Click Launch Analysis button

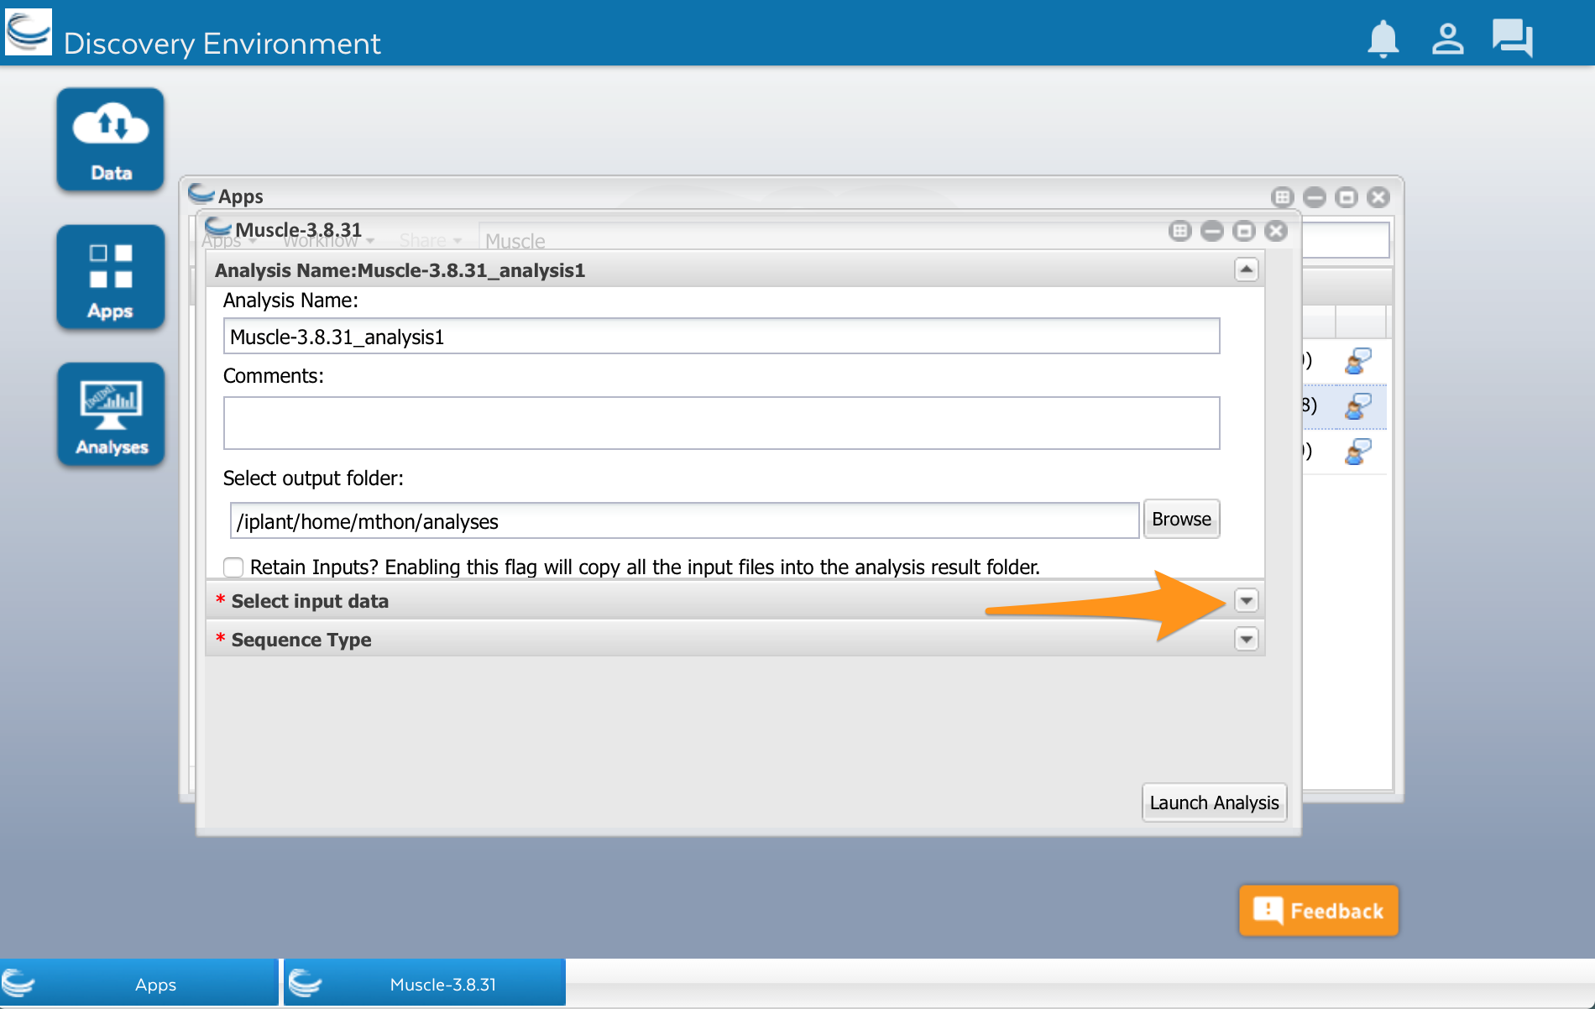1214,802
